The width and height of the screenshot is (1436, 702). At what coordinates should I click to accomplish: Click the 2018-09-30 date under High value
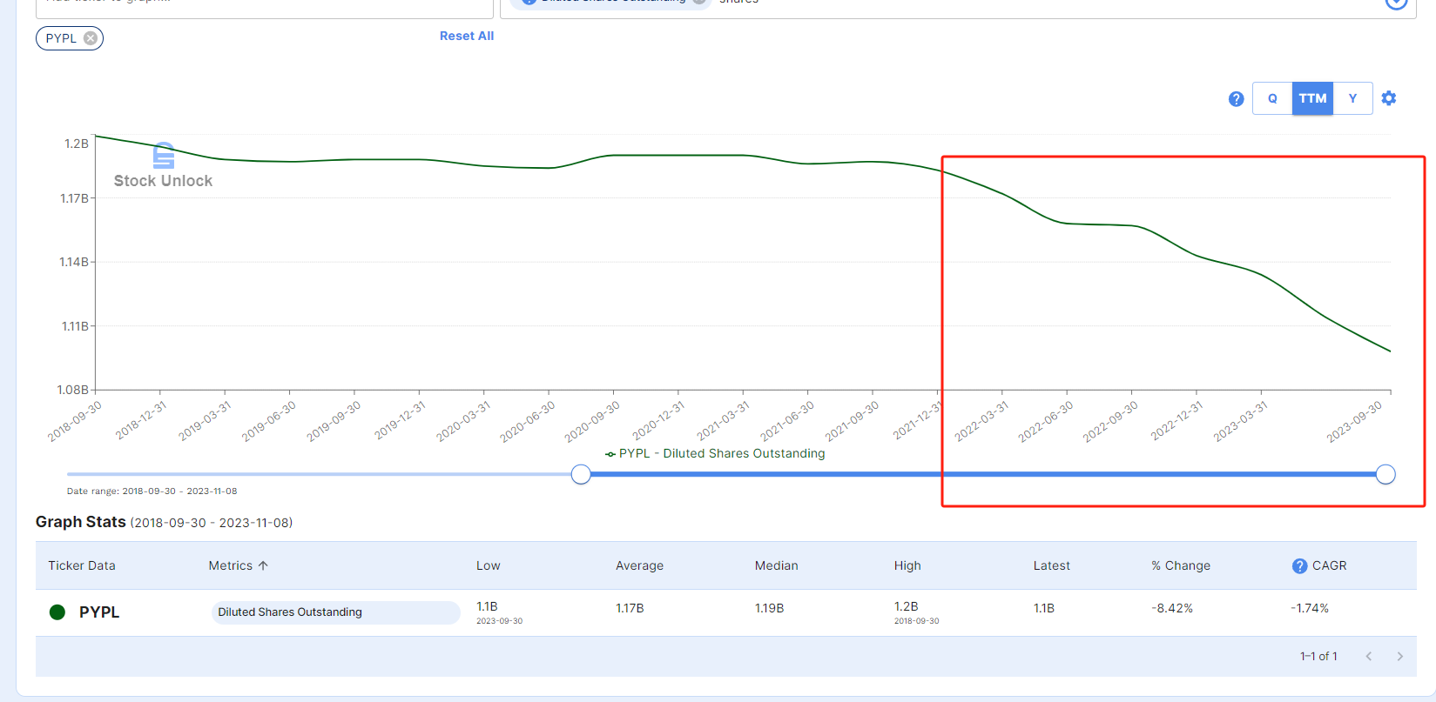pos(916,621)
